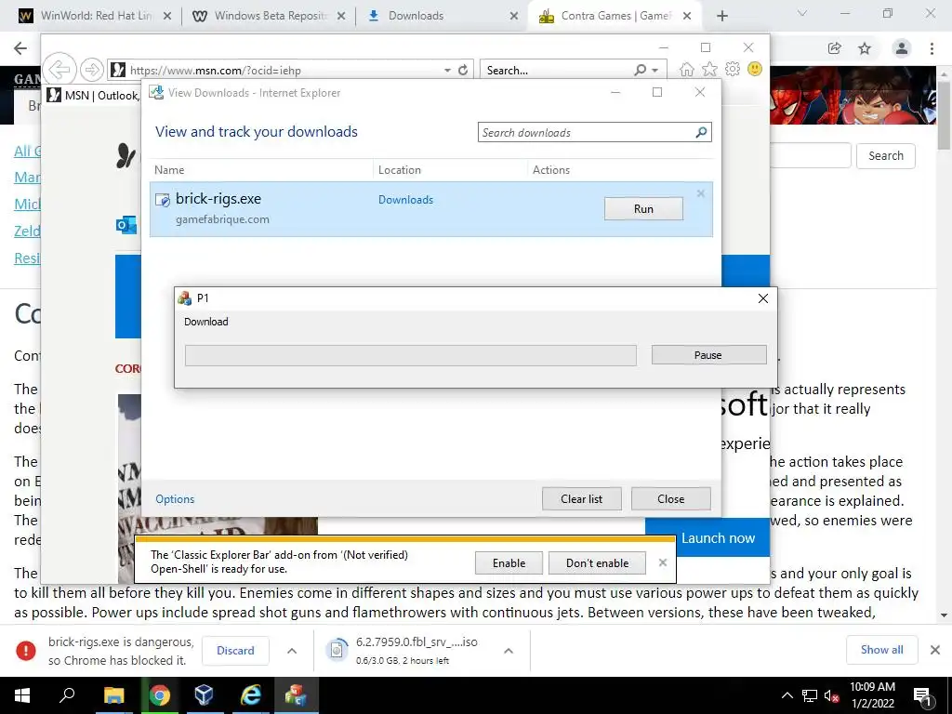Click Internet Explorer back arrow
The width and height of the screenshot is (952, 714).
point(59,70)
